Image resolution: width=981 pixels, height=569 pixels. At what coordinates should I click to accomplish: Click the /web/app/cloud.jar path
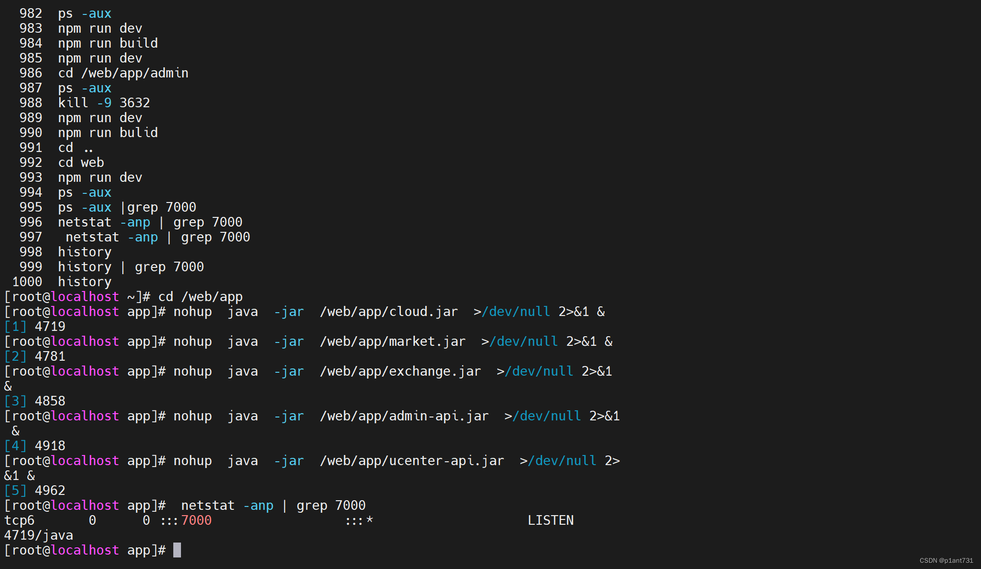388,312
